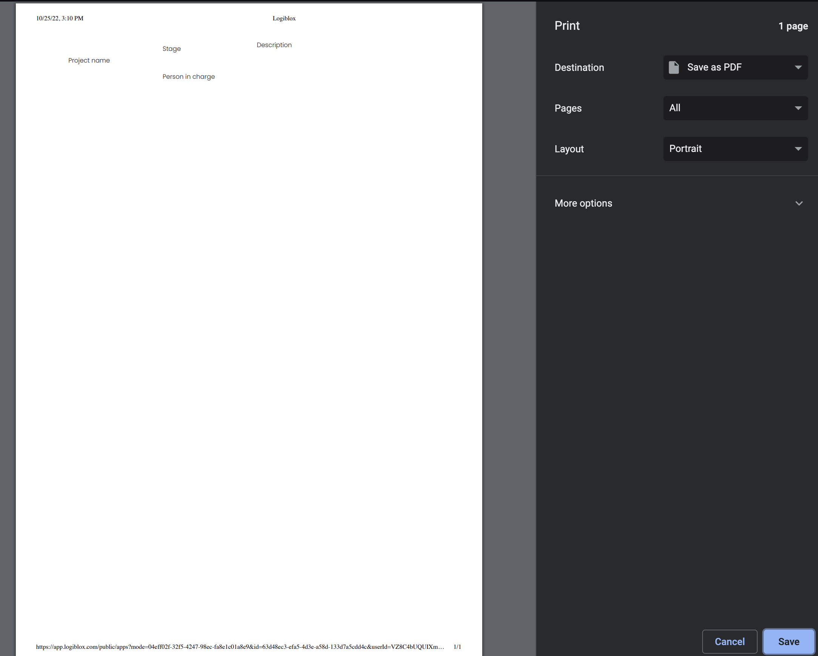Expand the More options section

pos(583,203)
